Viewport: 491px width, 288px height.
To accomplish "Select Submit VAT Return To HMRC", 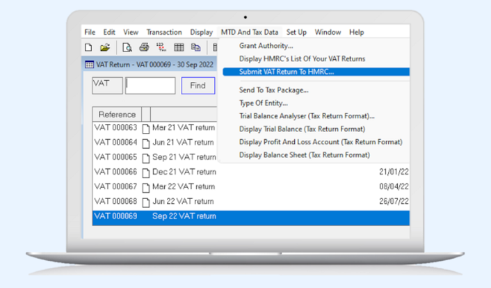I will pyautogui.click(x=287, y=72).
